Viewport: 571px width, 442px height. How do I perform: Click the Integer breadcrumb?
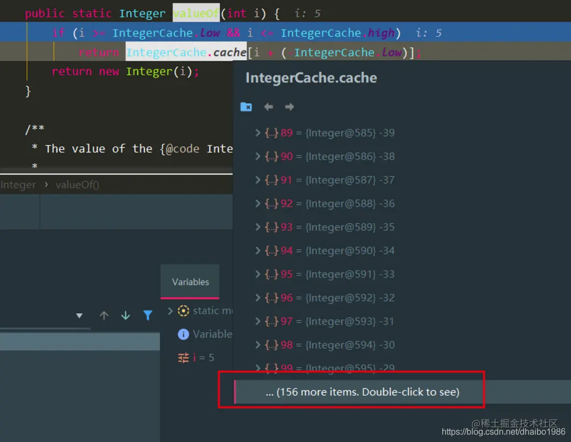point(18,185)
